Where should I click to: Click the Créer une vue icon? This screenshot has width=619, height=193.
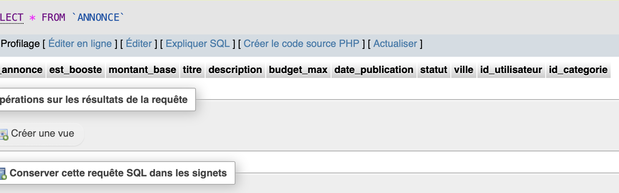[4, 134]
